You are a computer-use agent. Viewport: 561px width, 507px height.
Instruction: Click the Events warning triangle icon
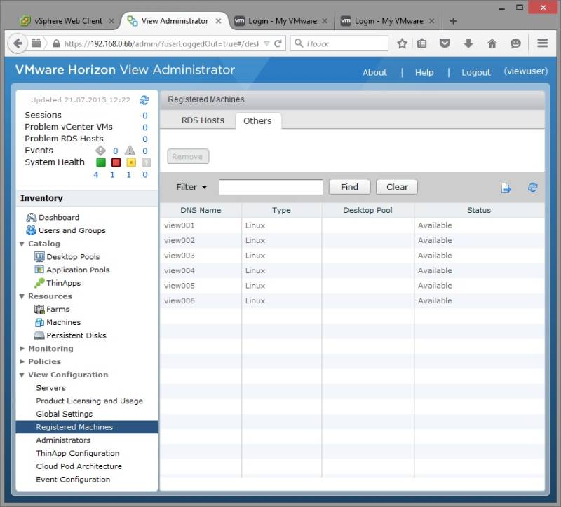(x=130, y=151)
